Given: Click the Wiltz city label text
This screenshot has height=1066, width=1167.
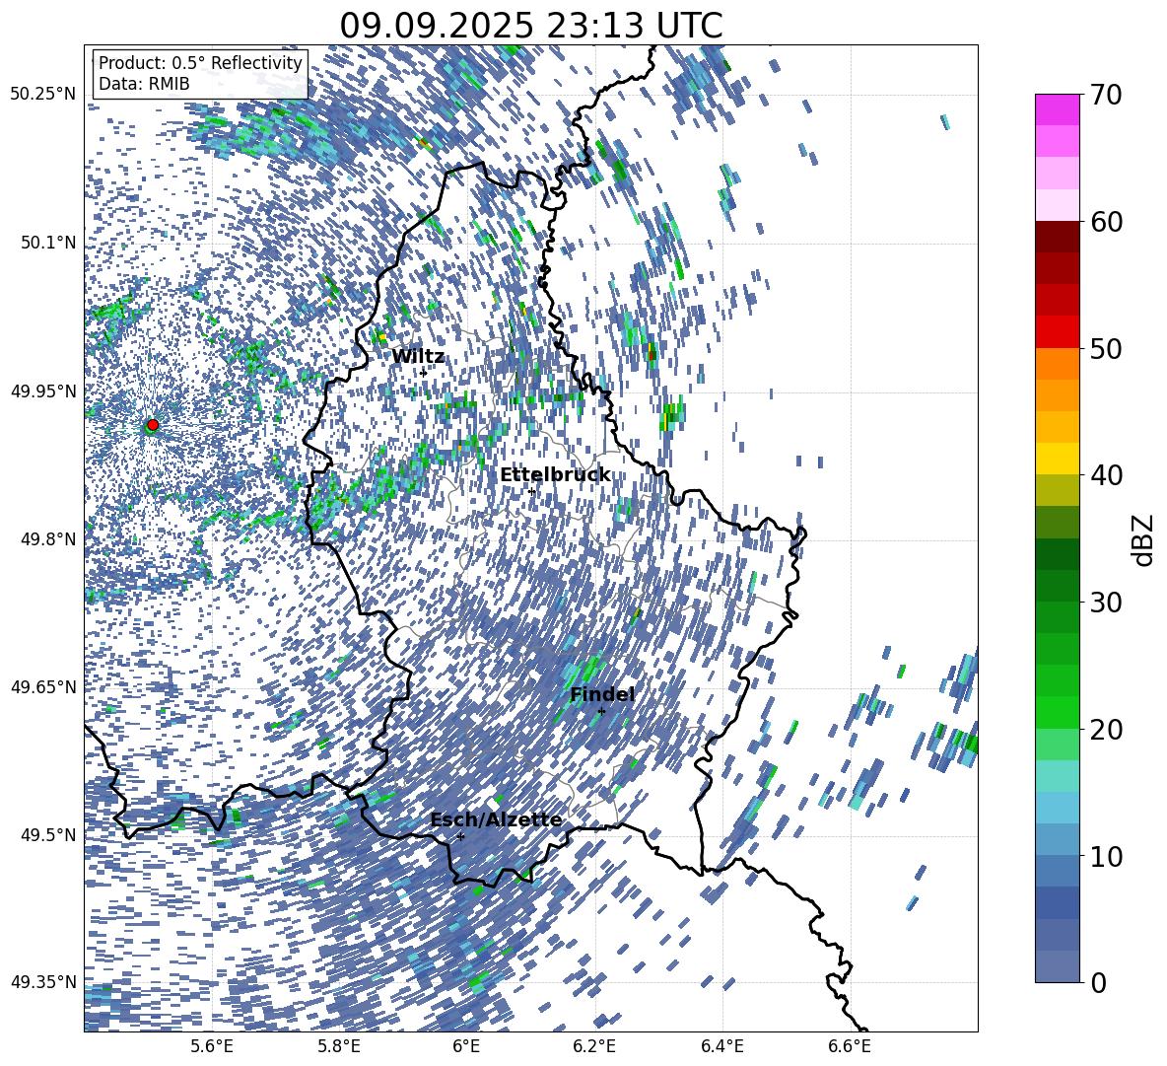Looking at the screenshot, I should [418, 357].
